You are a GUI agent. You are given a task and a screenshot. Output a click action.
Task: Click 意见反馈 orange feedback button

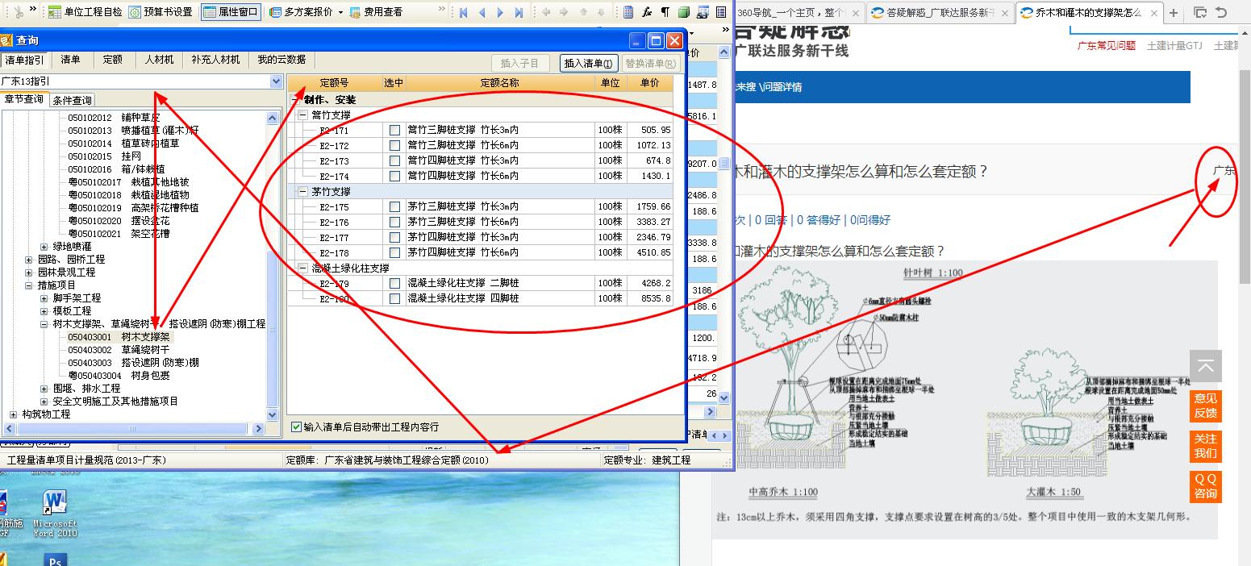tap(1206, 406)
